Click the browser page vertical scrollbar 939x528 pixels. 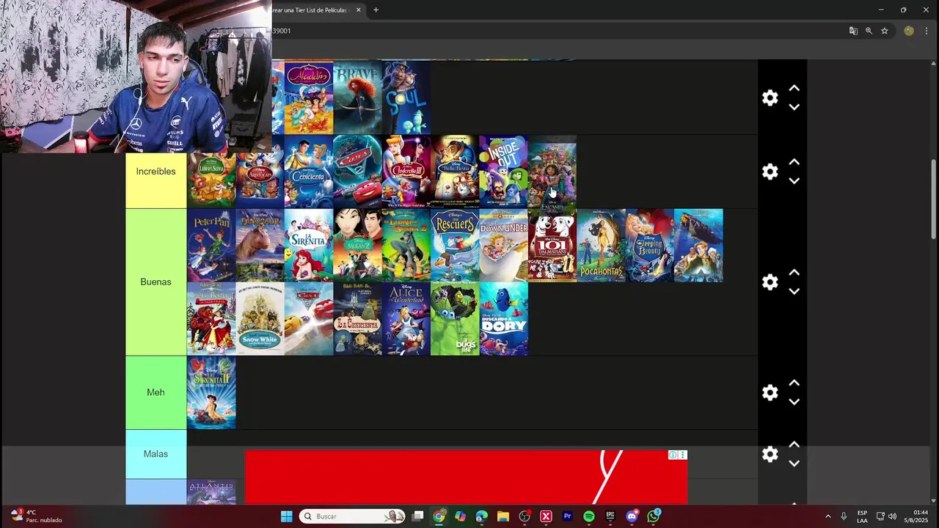click(x=934, y=198)
